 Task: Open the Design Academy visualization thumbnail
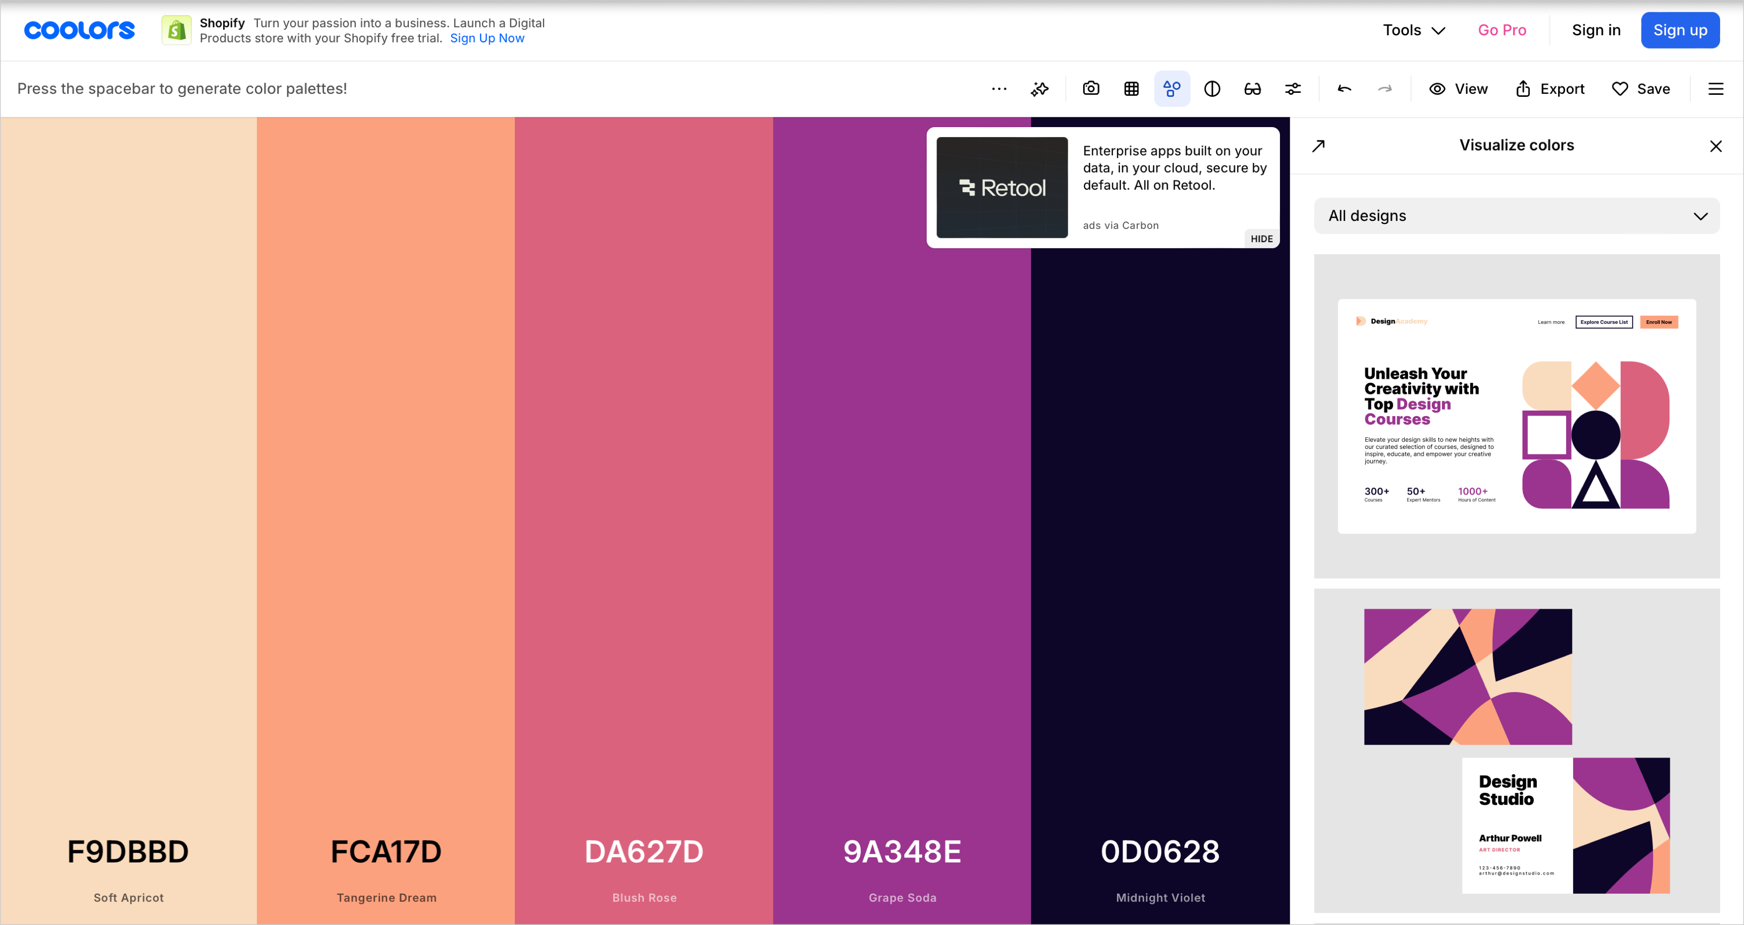[x=1516, y=416]
